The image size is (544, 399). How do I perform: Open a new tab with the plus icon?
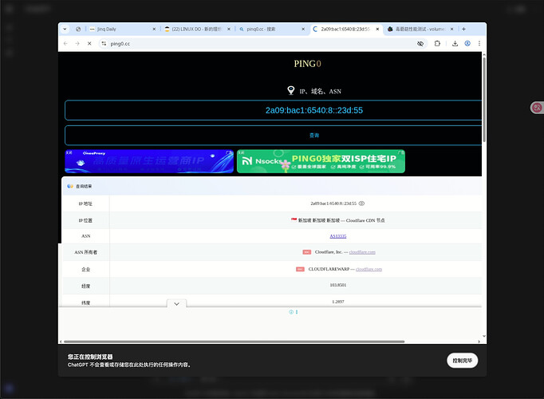point(463,30)
